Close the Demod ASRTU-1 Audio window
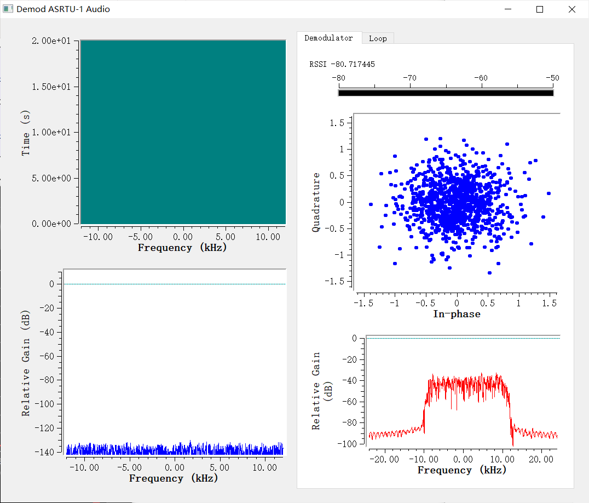This screenshot has width=589, height=503. (571, 9)
